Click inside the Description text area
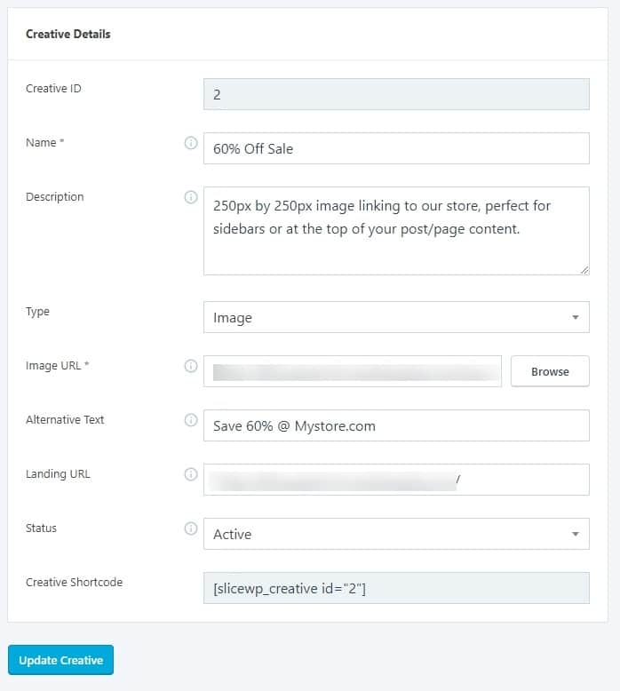Screen dimensions: 620x691 click(x=396, y=231)
